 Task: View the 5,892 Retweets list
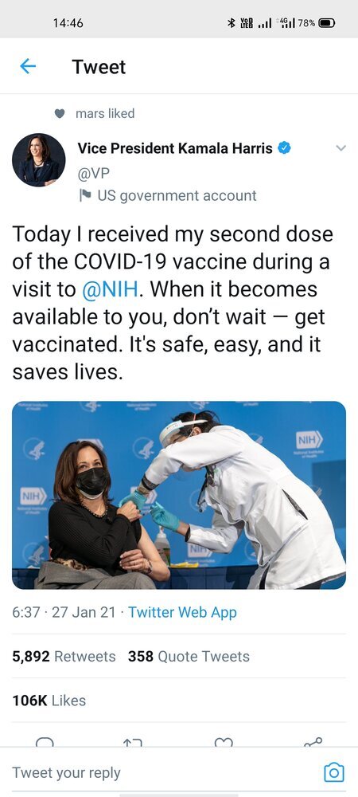coord(64,656)
